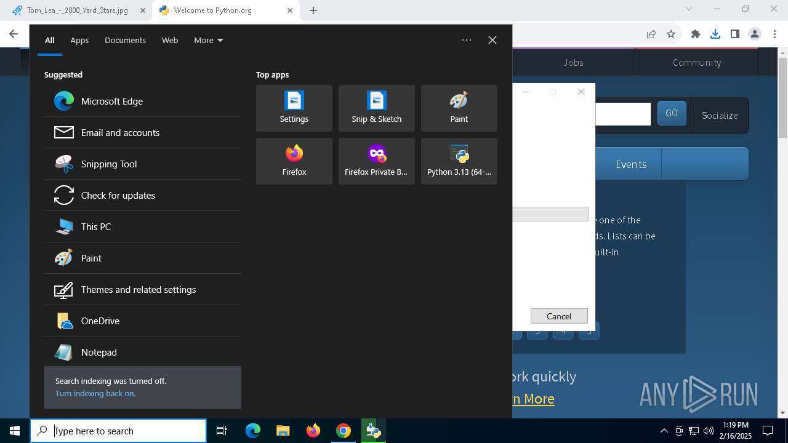
Task: Open Python 3.13 tile in Top apps
Action: tap(459, 161)
